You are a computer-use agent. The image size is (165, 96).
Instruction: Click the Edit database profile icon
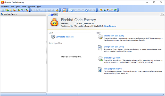point(11,10)
